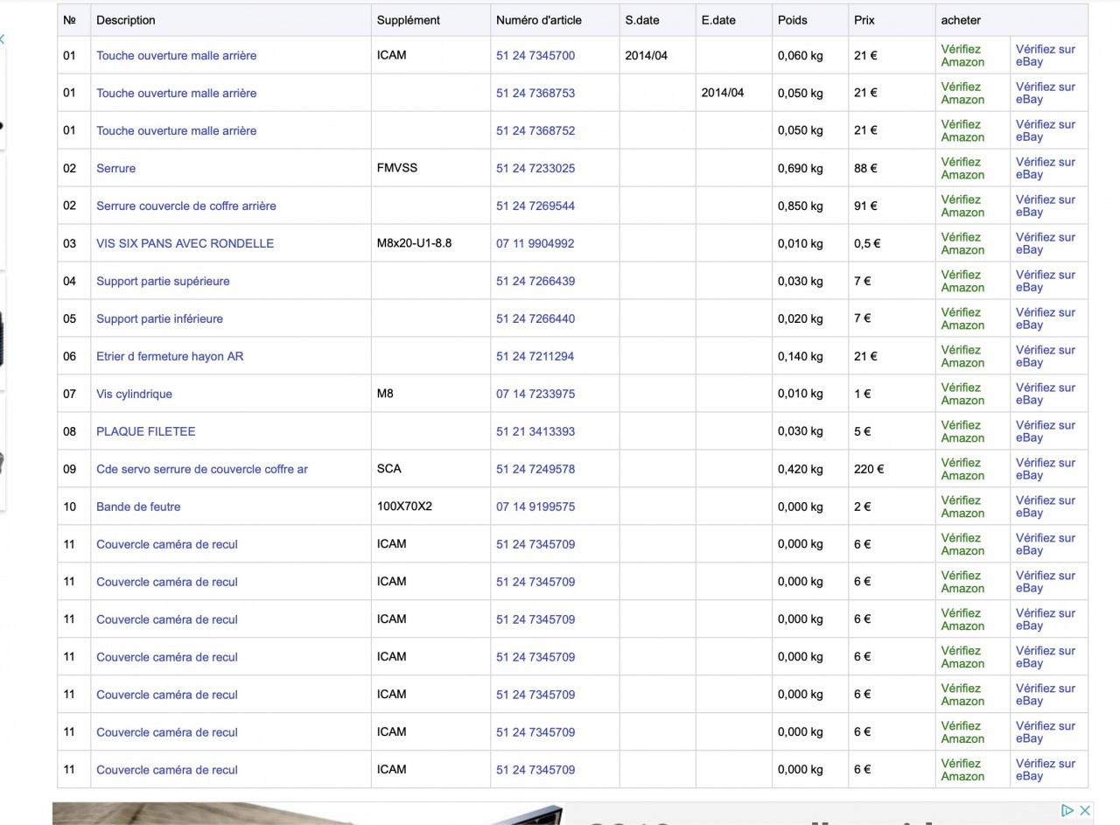
Task: Check Amazon for Support partie inférieure
Action: coord(962,318)
